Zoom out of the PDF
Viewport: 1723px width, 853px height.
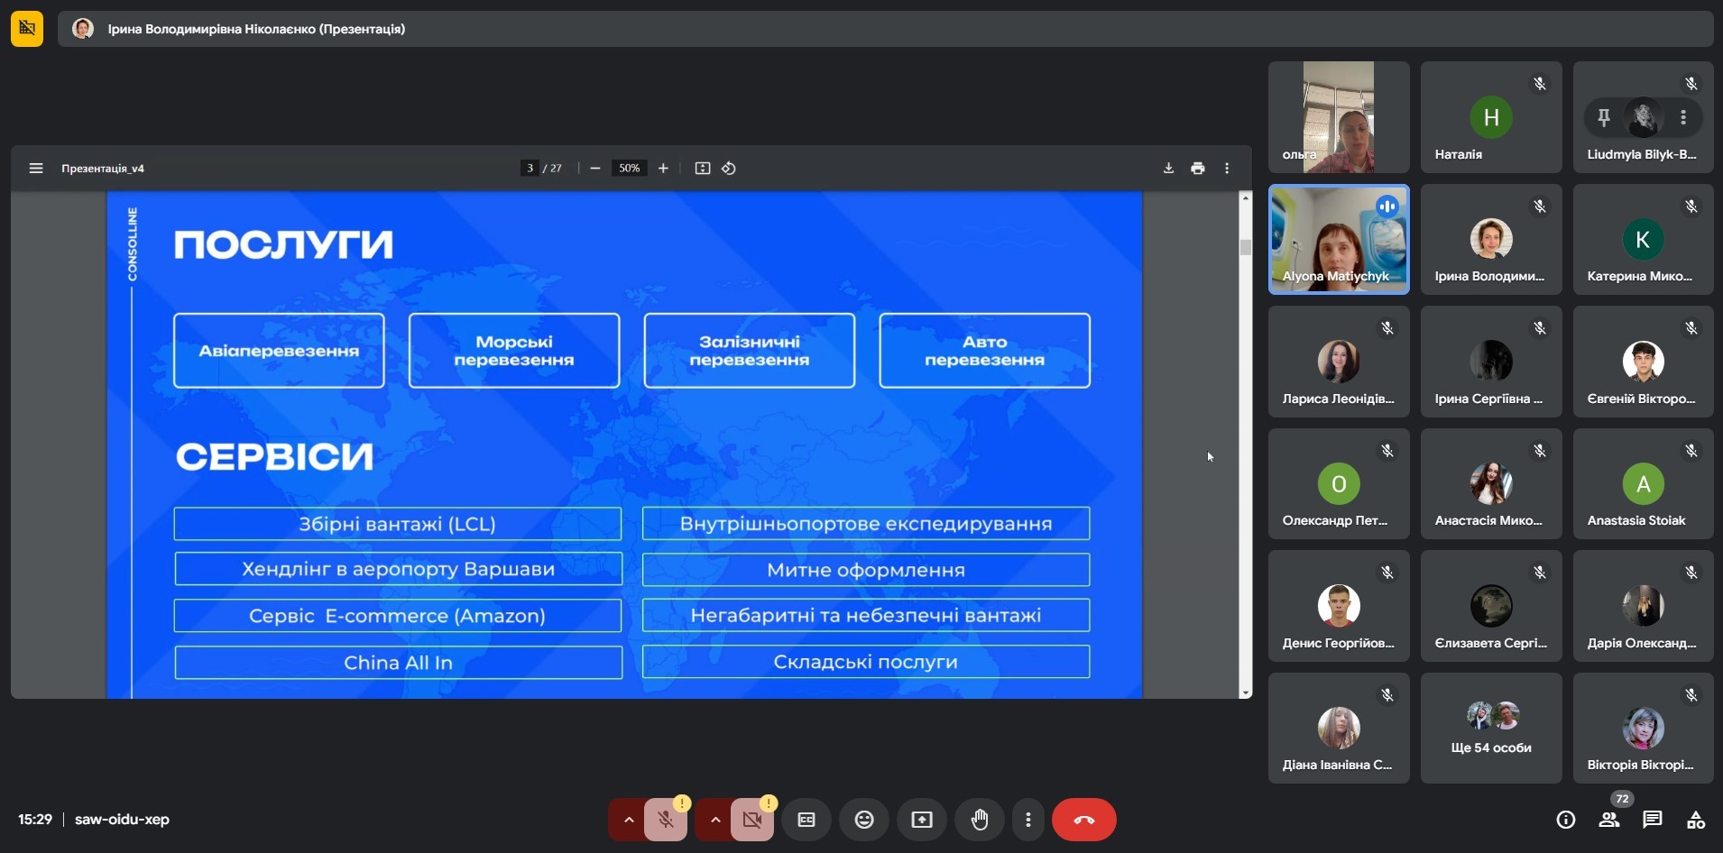(x=595, y=169)
